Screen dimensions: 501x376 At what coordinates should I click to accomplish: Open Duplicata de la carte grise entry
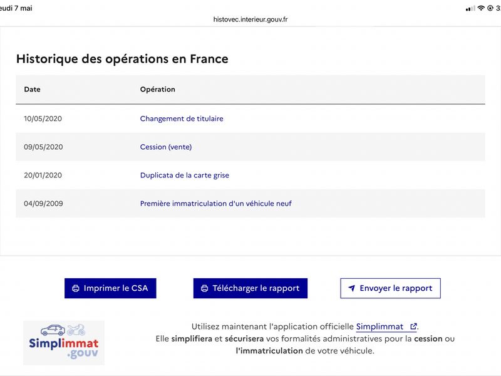184,175
